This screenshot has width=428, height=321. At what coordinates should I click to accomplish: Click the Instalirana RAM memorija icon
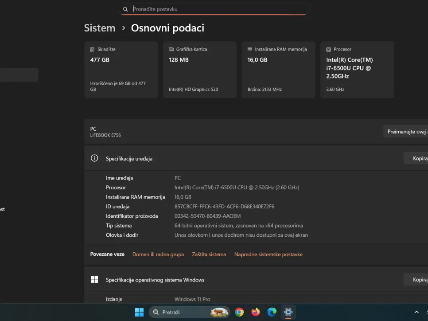pyautogui.click(x=250, y=49)
